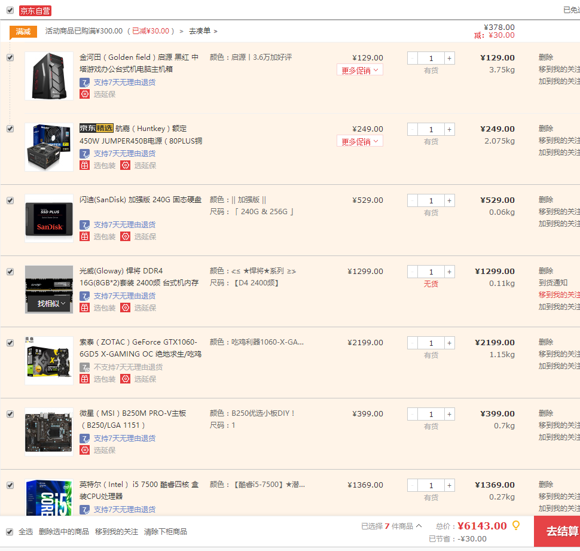Image resolution: width=580 pixels, height=551 pixels.
Task: Delete the ZOTAC GTX1060 from cart
Action: tap(546, 342)
